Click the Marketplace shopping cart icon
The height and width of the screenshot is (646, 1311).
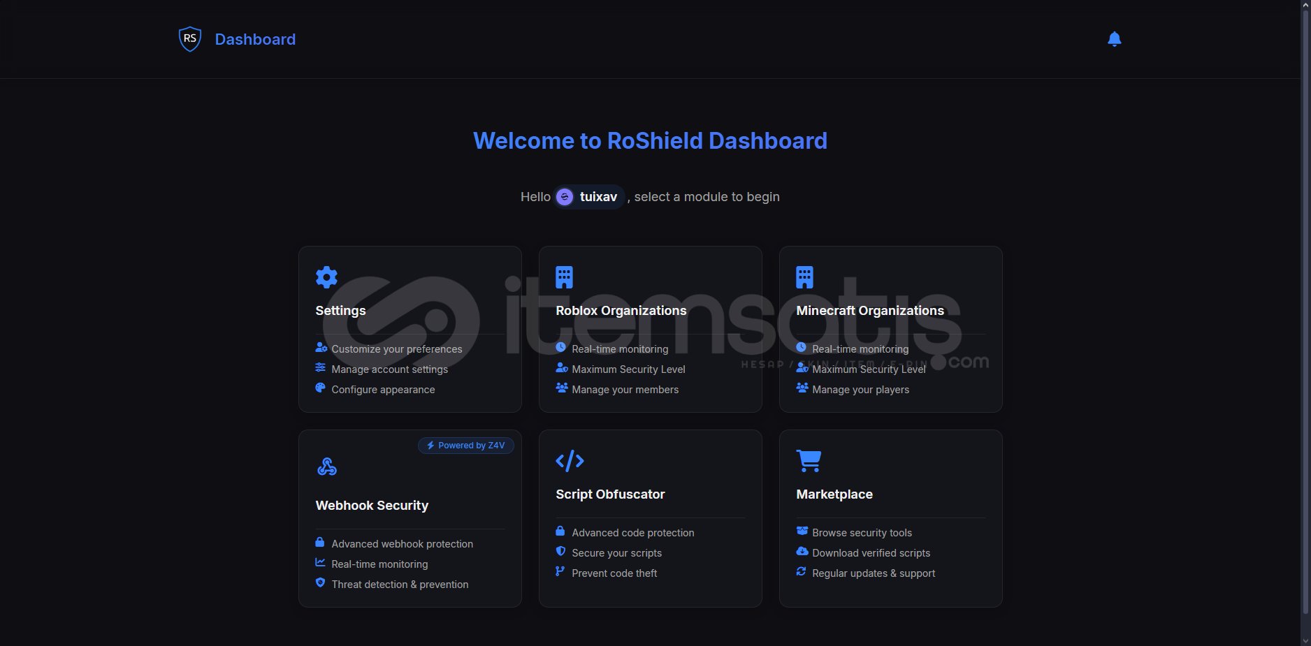click(809, 461)
